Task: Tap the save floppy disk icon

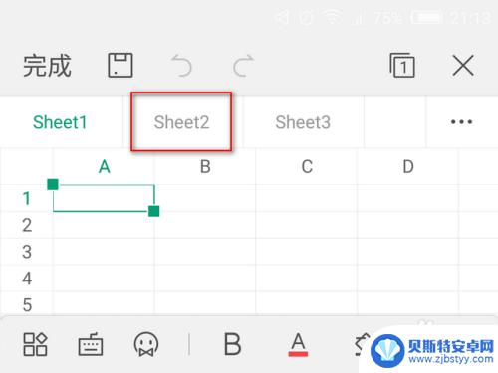Action: click(121, 65)
